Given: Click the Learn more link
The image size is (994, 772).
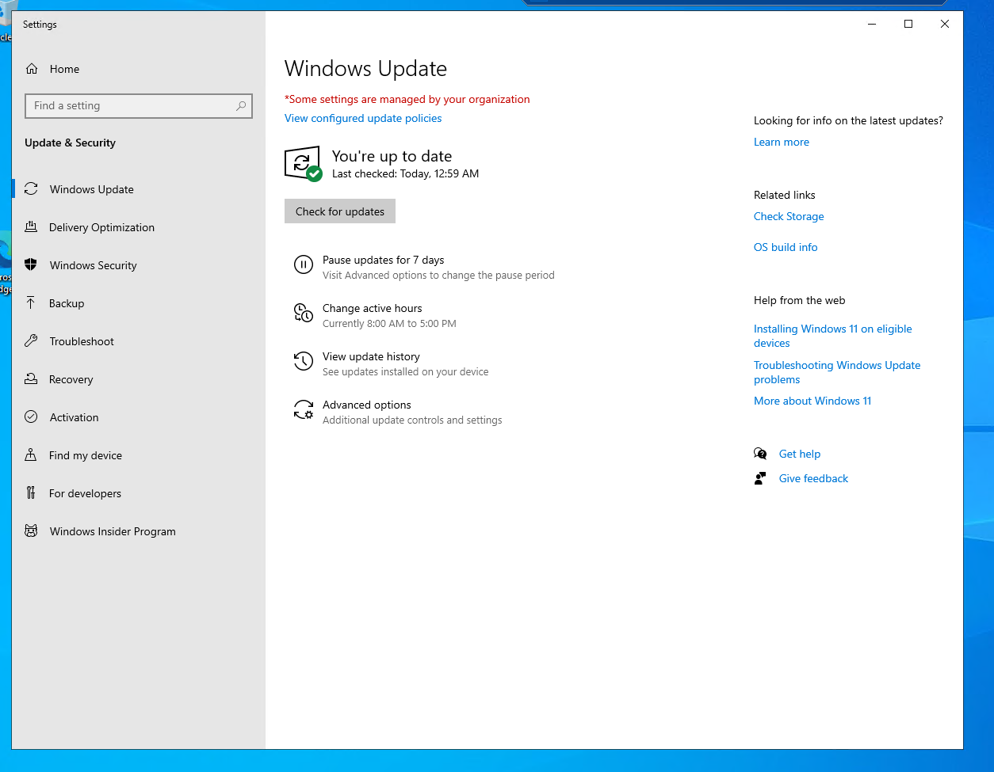Looking at the screenshot, I should [x=782, y=142].
